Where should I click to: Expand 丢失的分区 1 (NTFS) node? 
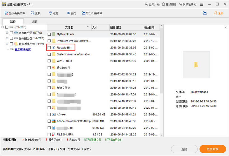pos(7,38)
